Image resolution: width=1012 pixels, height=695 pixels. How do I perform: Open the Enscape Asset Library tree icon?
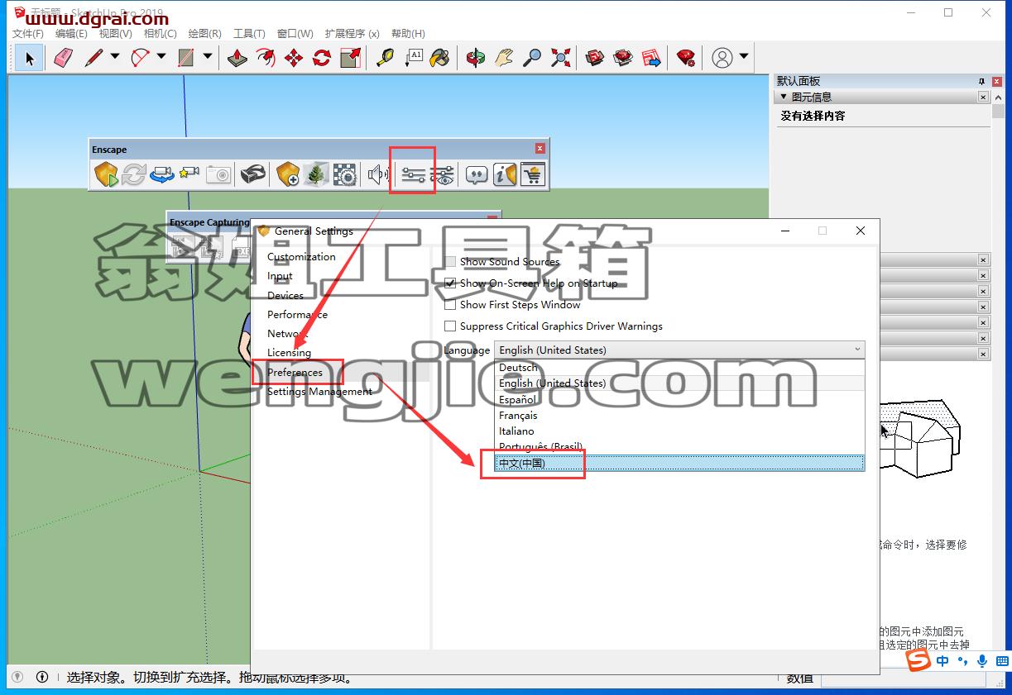(x=315, y=174)
